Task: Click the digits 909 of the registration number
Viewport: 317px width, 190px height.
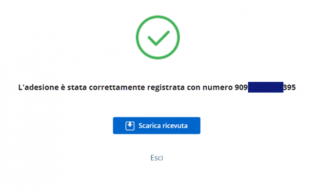Action: [241, 87]
